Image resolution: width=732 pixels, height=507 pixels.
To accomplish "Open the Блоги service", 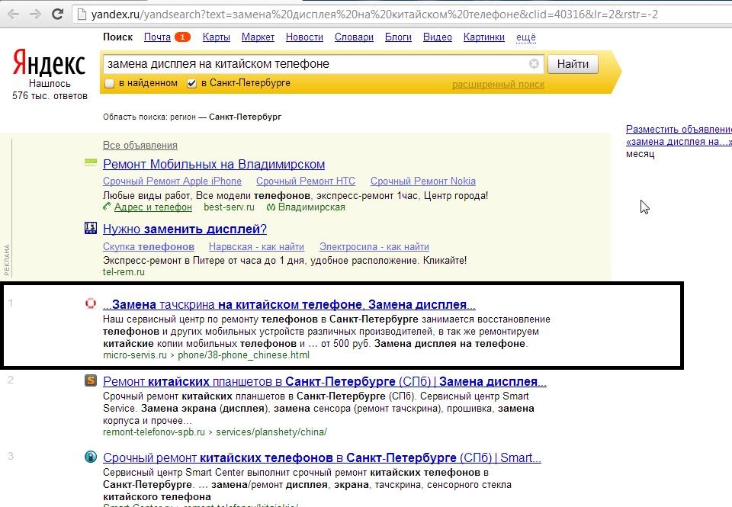I will point(398,37).
